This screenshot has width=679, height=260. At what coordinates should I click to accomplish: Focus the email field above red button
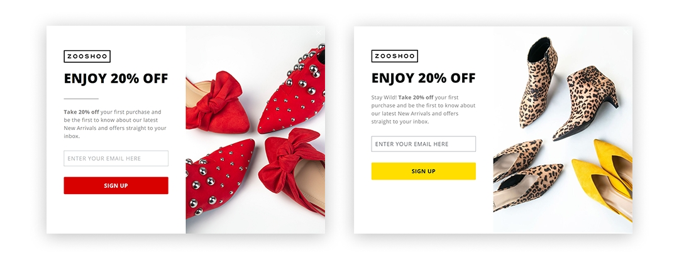click(116, 158)
